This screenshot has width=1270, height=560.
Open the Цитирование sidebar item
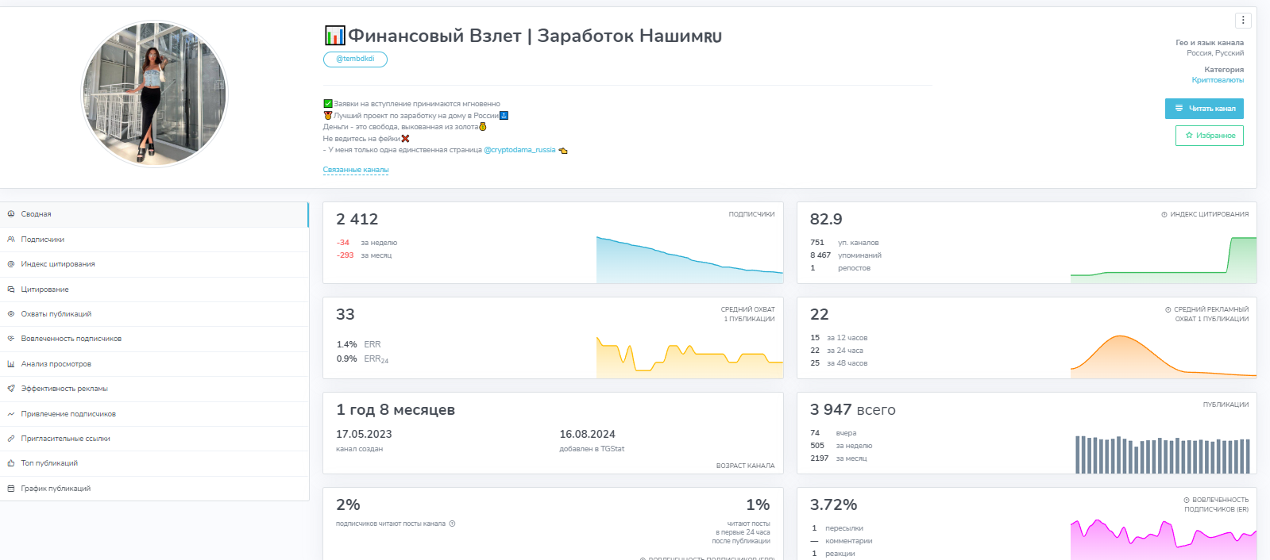154,290
